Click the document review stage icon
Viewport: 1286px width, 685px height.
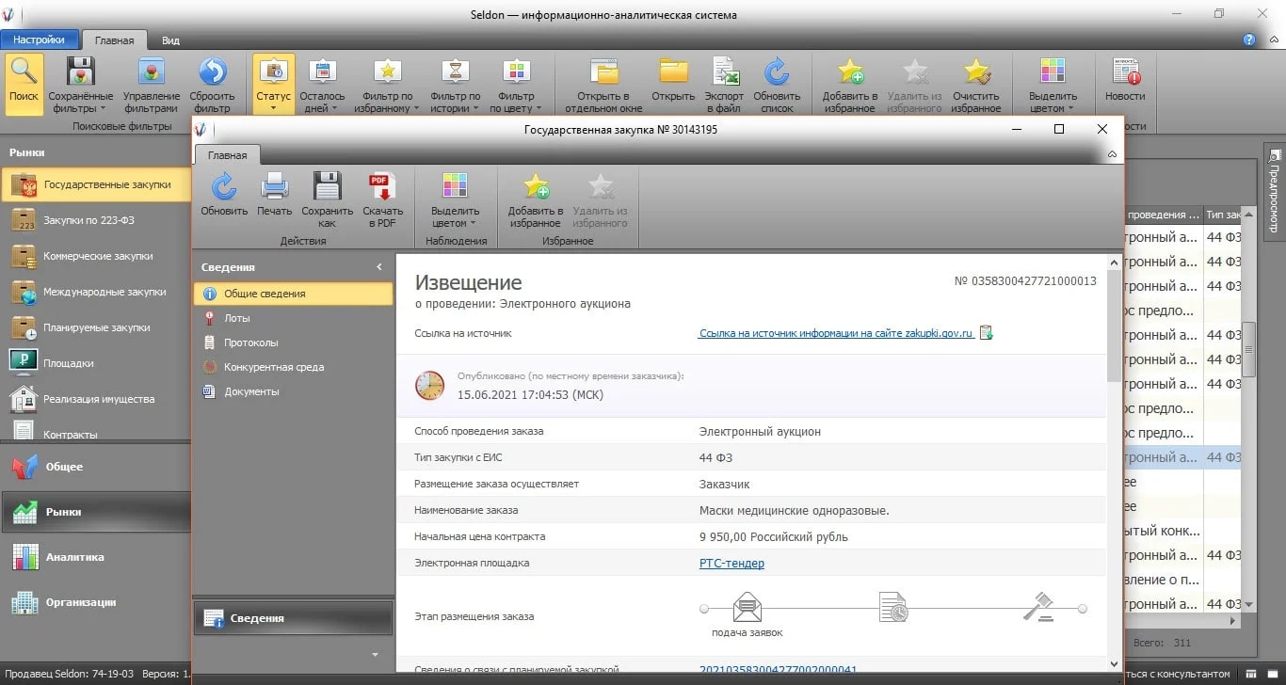point(892,607)
